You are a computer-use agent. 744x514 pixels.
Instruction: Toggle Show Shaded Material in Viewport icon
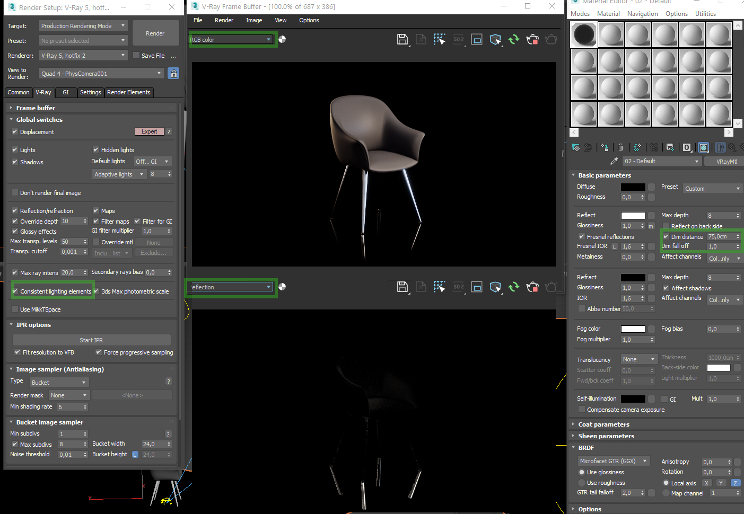pos(704,147)
